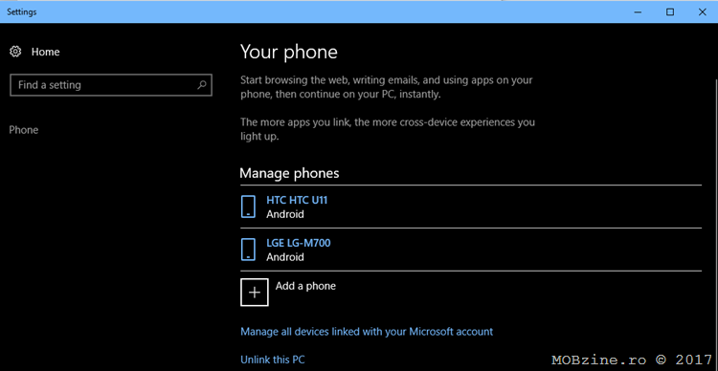
Task: Click the Your phone page title
Action: tap(289, 53)
